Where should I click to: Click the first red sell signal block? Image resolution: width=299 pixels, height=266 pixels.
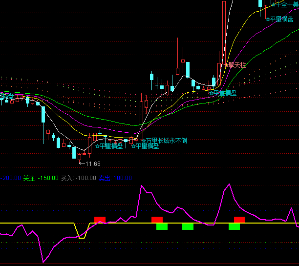tap(100, 219)
